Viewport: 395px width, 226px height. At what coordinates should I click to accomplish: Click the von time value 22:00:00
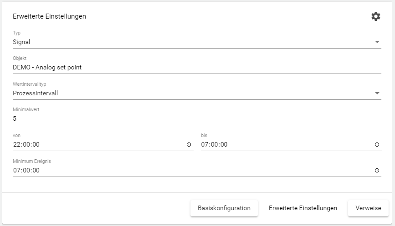pyautogui.click(x=26, y=145)
